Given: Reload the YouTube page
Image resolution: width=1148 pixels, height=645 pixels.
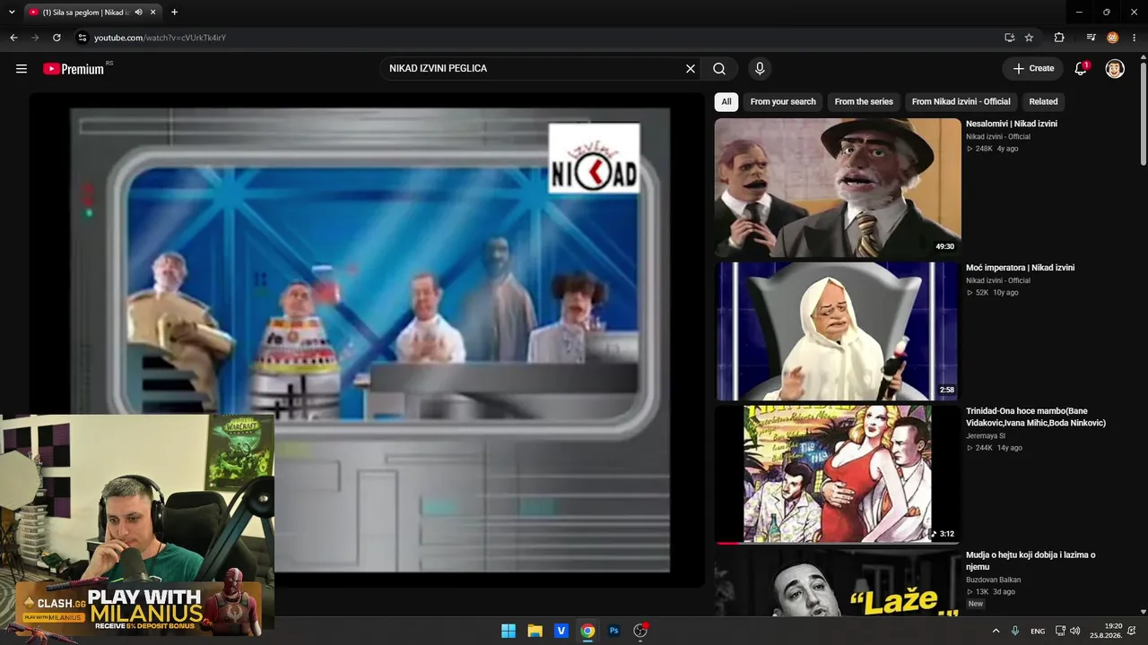Looking at the screenshot, I should 57,38.
